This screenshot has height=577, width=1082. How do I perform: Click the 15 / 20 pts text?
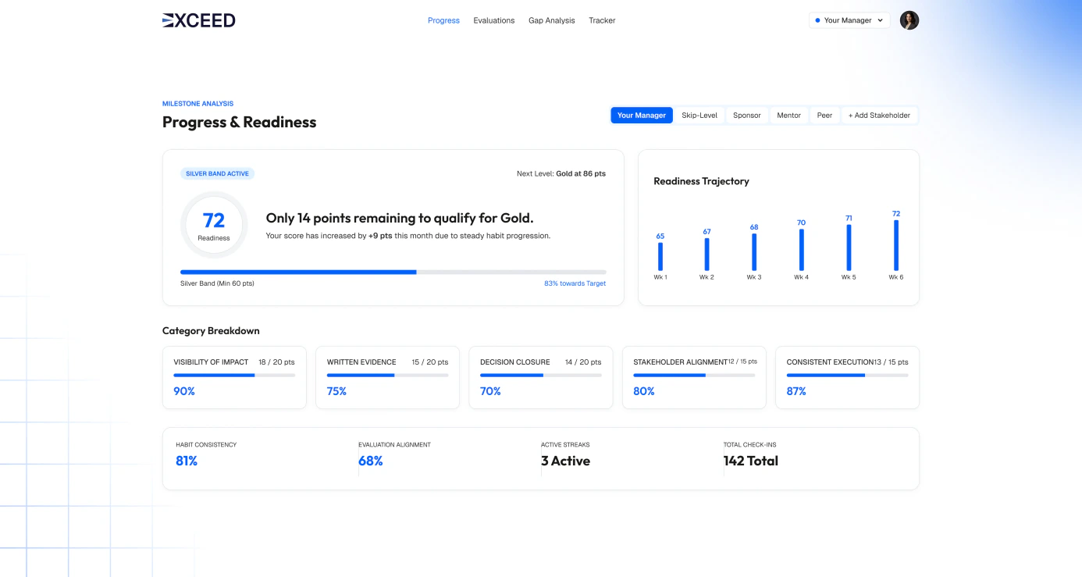click(430, 362)
